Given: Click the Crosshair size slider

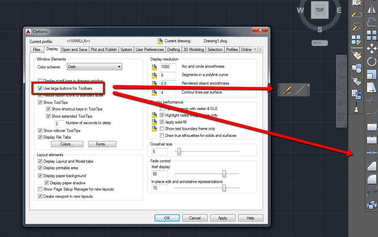Looking at the screenshot, I should pyautogui.click(x=178, y=151).
